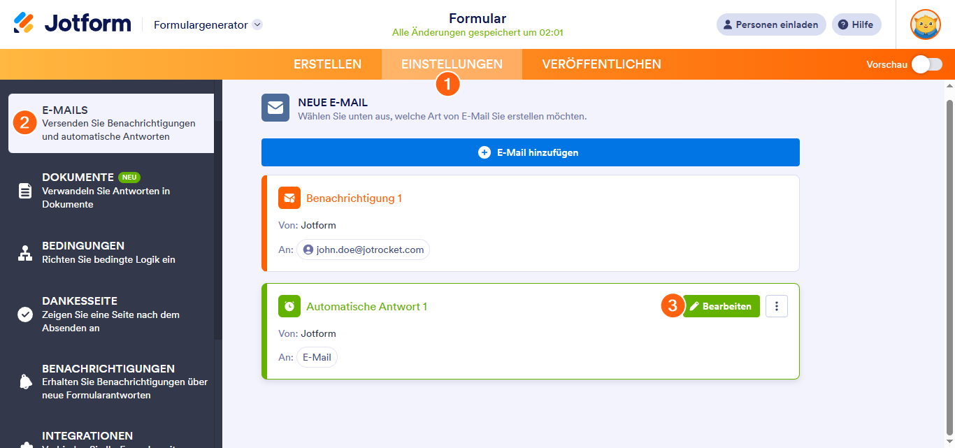Screen dimensions: 955x448
Task: Click the envelope icon beside Neue E-Mail
Action: pos(275,108)
